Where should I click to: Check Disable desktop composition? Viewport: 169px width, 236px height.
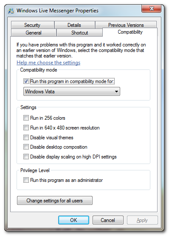[26, 147]
